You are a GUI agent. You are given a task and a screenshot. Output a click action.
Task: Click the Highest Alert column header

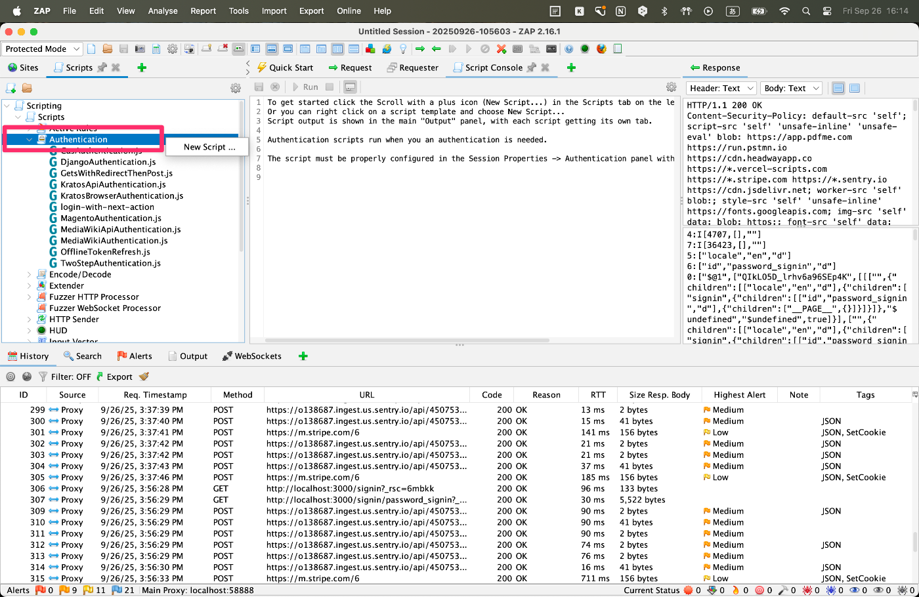[x=740, y=395]
